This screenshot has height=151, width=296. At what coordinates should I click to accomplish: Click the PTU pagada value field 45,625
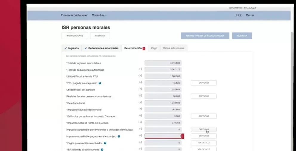click(x=163, y=83)
